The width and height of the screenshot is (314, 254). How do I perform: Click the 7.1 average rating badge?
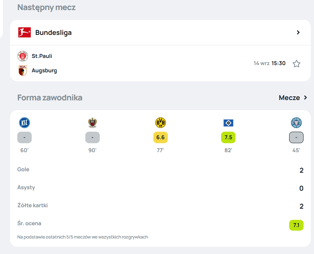coord(296,225)
